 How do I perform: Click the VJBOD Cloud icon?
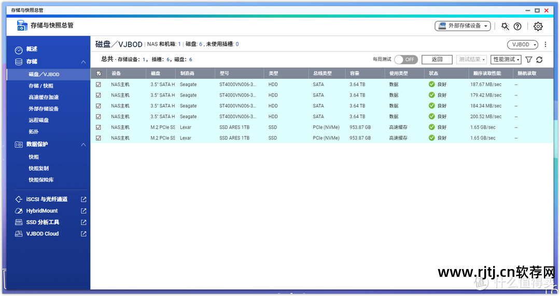pyautogui.click(x=19, y=233)
